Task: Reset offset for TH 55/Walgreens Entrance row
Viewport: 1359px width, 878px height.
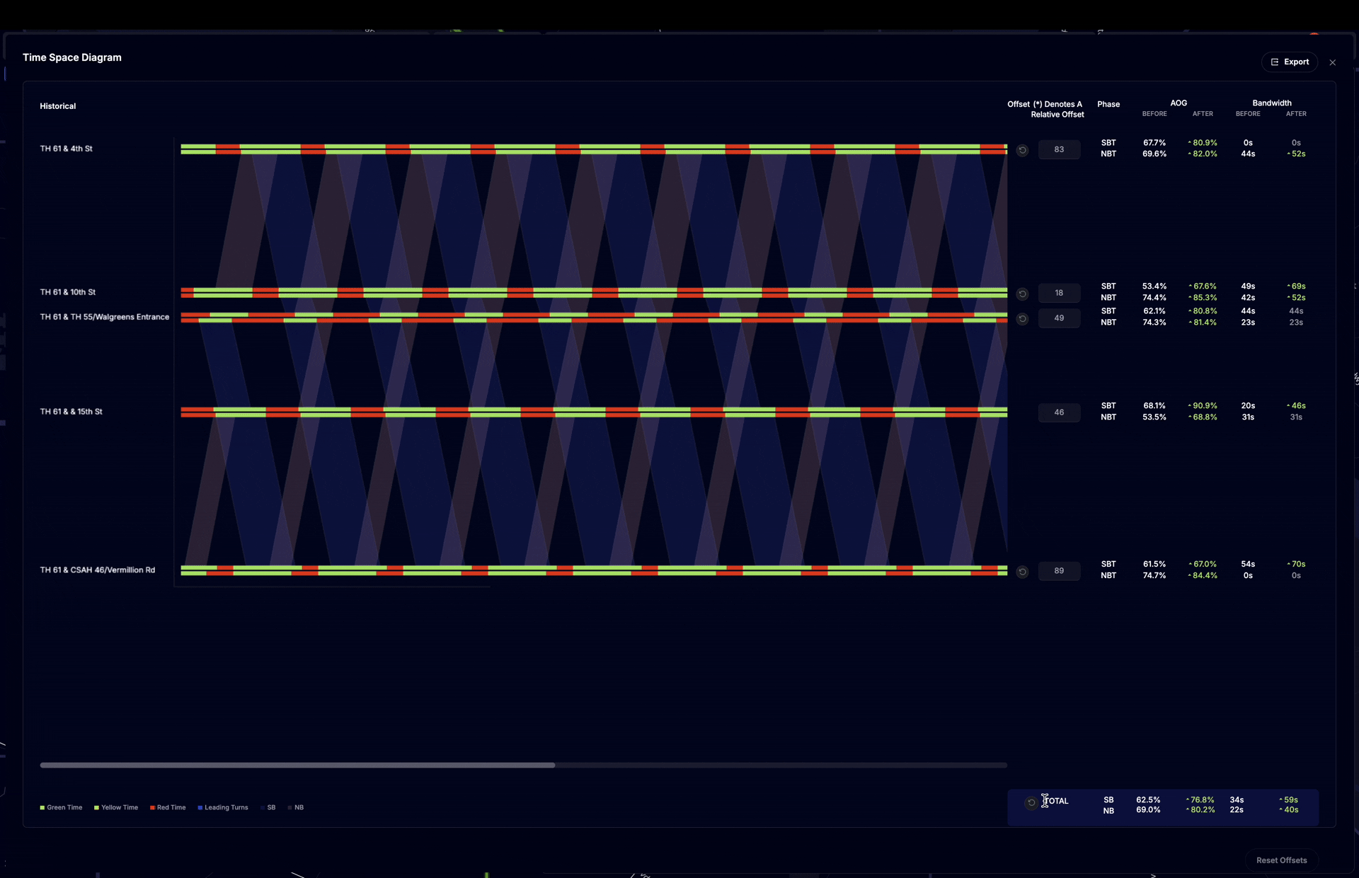Action: point(1022,319)
